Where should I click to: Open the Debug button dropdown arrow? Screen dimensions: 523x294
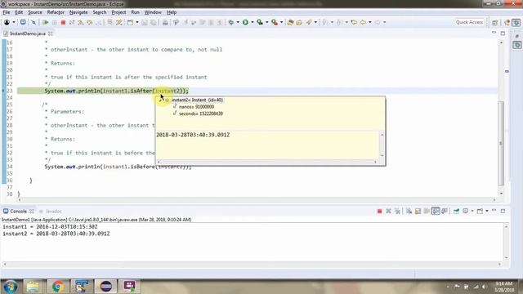(238, 22)
